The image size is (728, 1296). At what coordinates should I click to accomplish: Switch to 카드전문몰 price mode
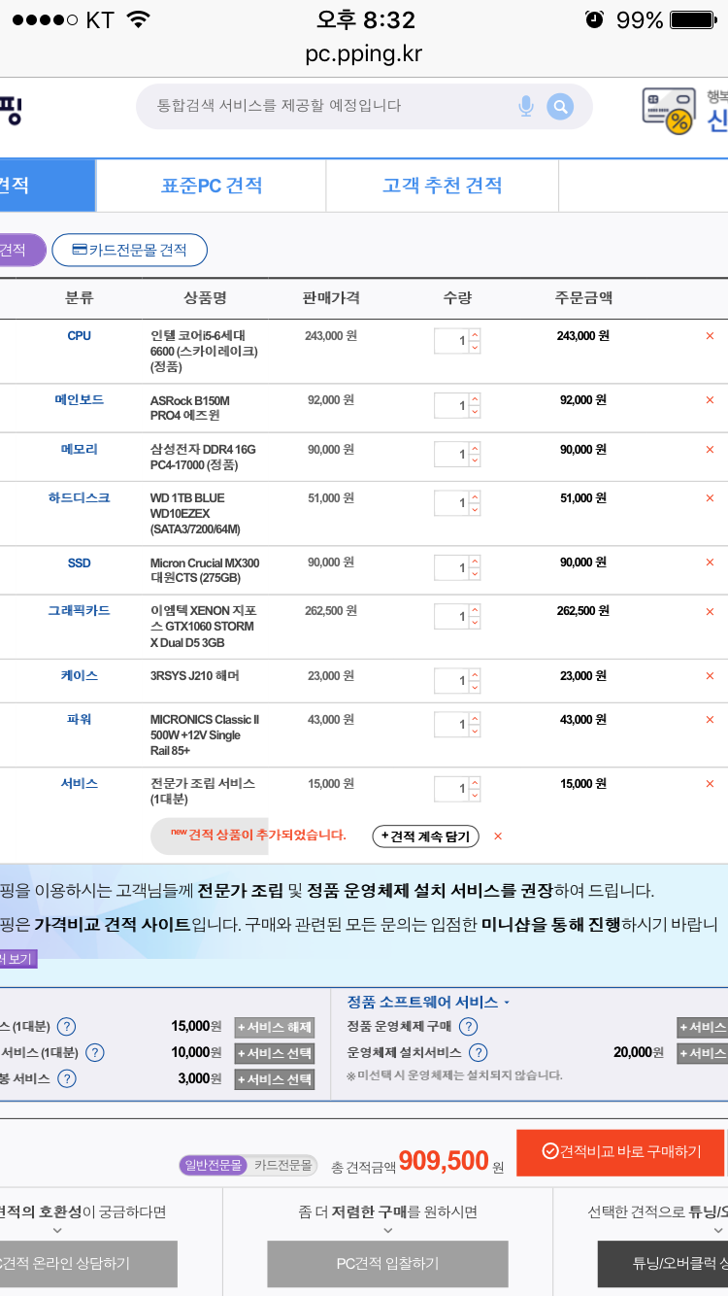tap(283, 1165)
